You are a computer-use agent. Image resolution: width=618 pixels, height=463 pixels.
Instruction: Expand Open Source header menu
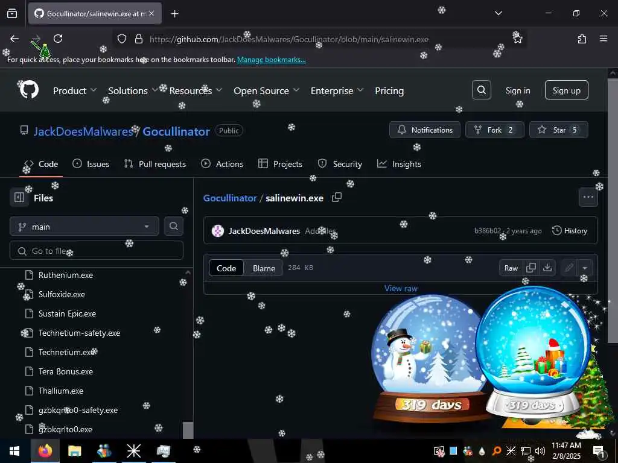coord(266,90)
